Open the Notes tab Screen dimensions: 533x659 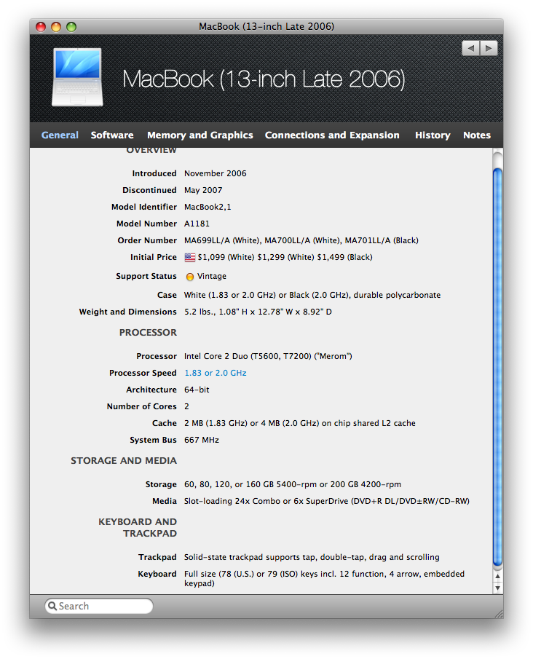[x=477, y=135]
